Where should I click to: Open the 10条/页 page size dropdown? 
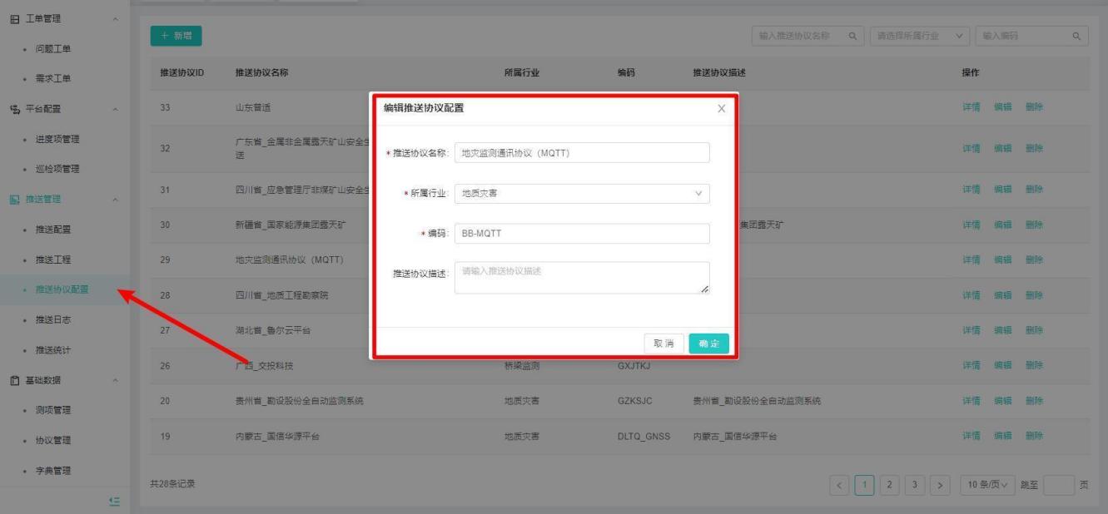click(982, 484)
